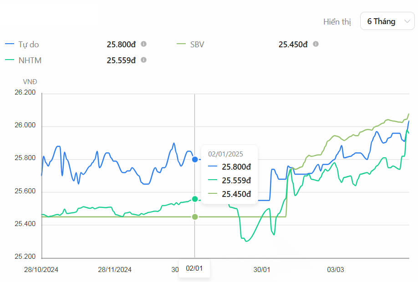Click the info icon beside Tự do rate
The image size is (418, 282).
143,44
